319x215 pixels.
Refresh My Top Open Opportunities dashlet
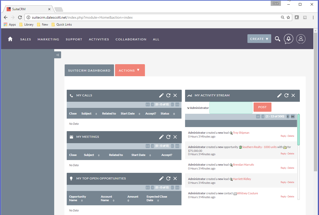(x=168, y=178)
